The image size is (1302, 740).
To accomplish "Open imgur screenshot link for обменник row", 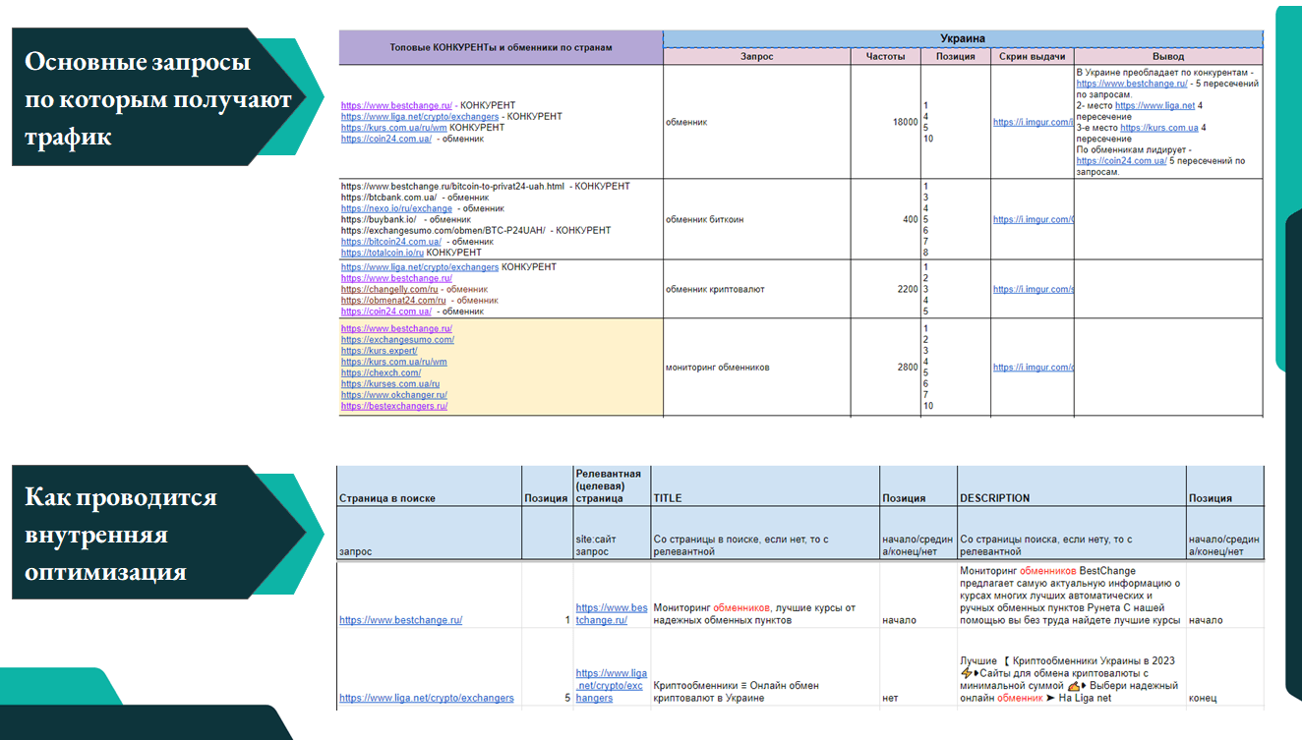I will pos(1033,122).
